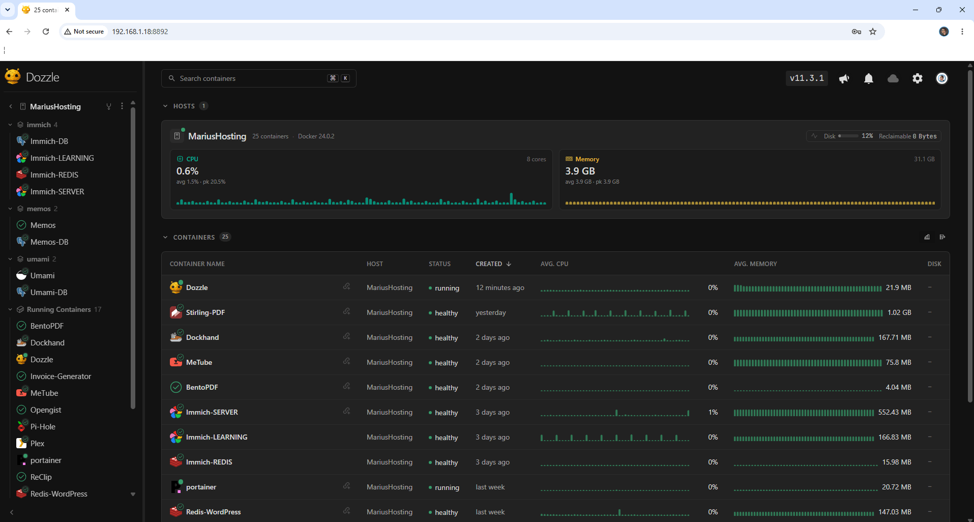Select Invoice-Generator in sidebar
Screen dimensions: 974x522
[61, 376]
